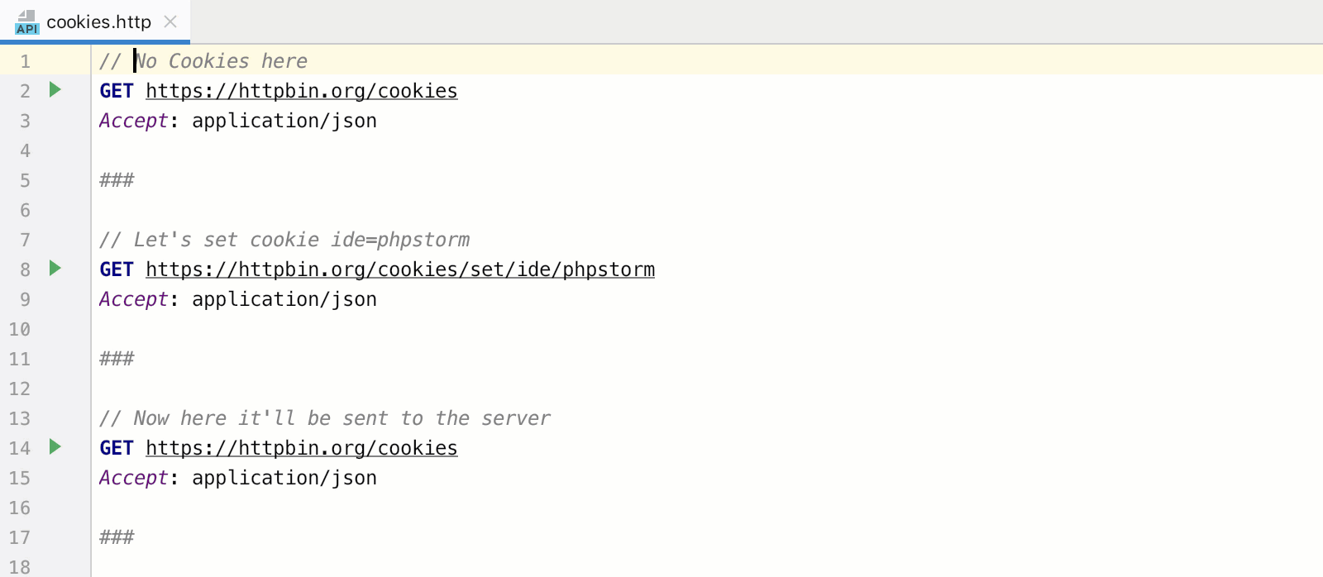Click the GET keyword on line 8
1323x577 pixels.
[x=116, y=269]
